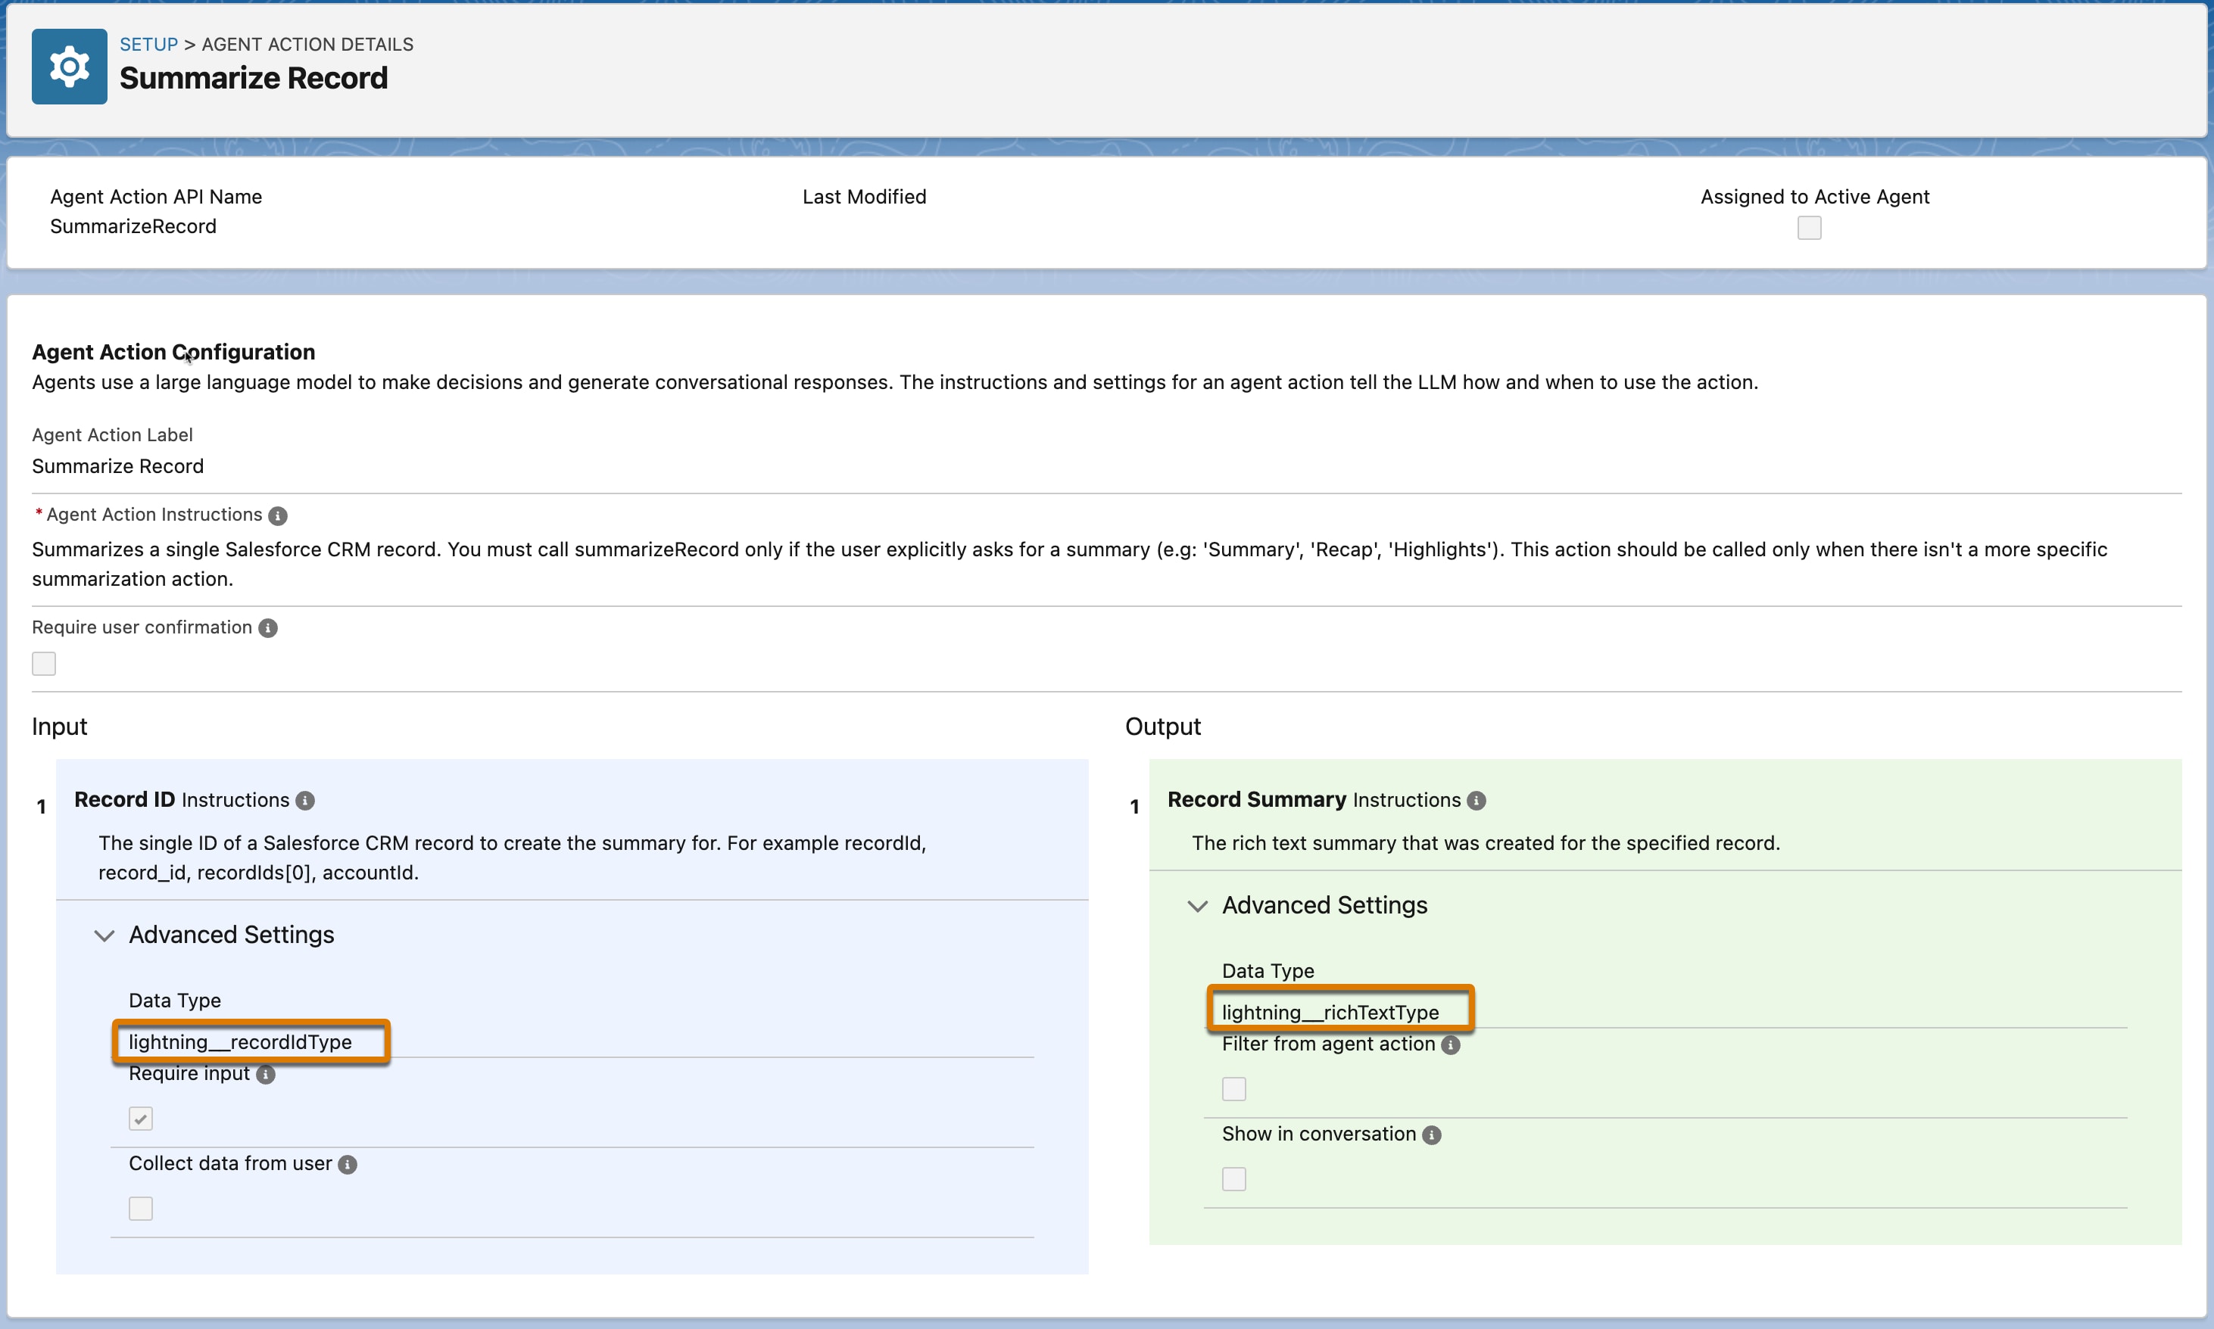Click the Agent Action Configuration heading
This screenshot has height=1329, width=2214.
(174, 352)
